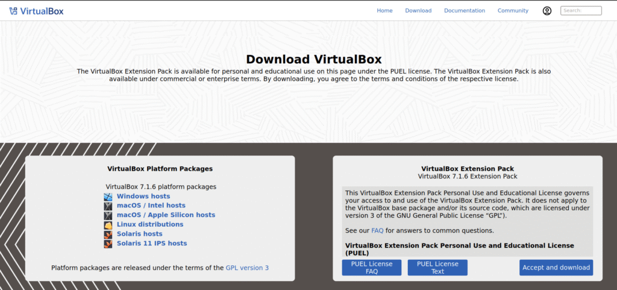This screenshot has width=617, height=290.
Task: Open the Solaris hosts link
Action: coord(140,234)
